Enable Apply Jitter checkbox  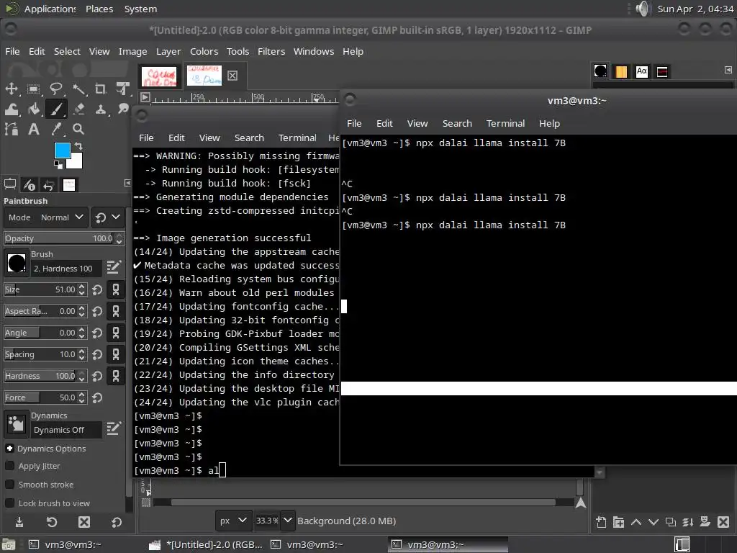(9, 466)
